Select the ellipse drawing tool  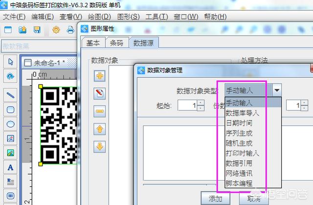click(x=10, y=124)
